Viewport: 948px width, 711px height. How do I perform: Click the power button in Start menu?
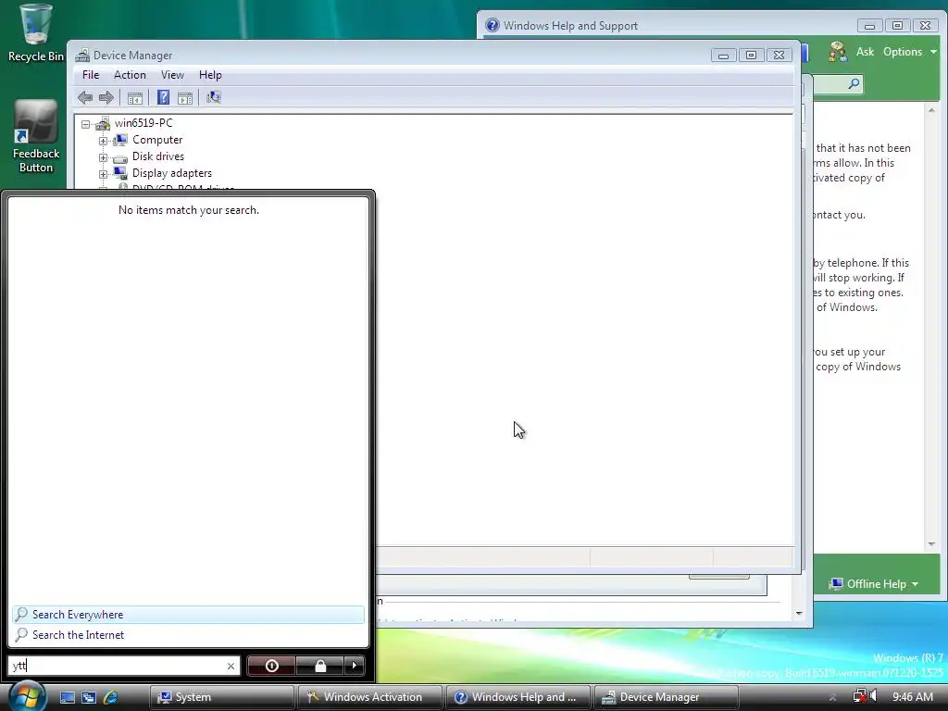tap(271, 666)
